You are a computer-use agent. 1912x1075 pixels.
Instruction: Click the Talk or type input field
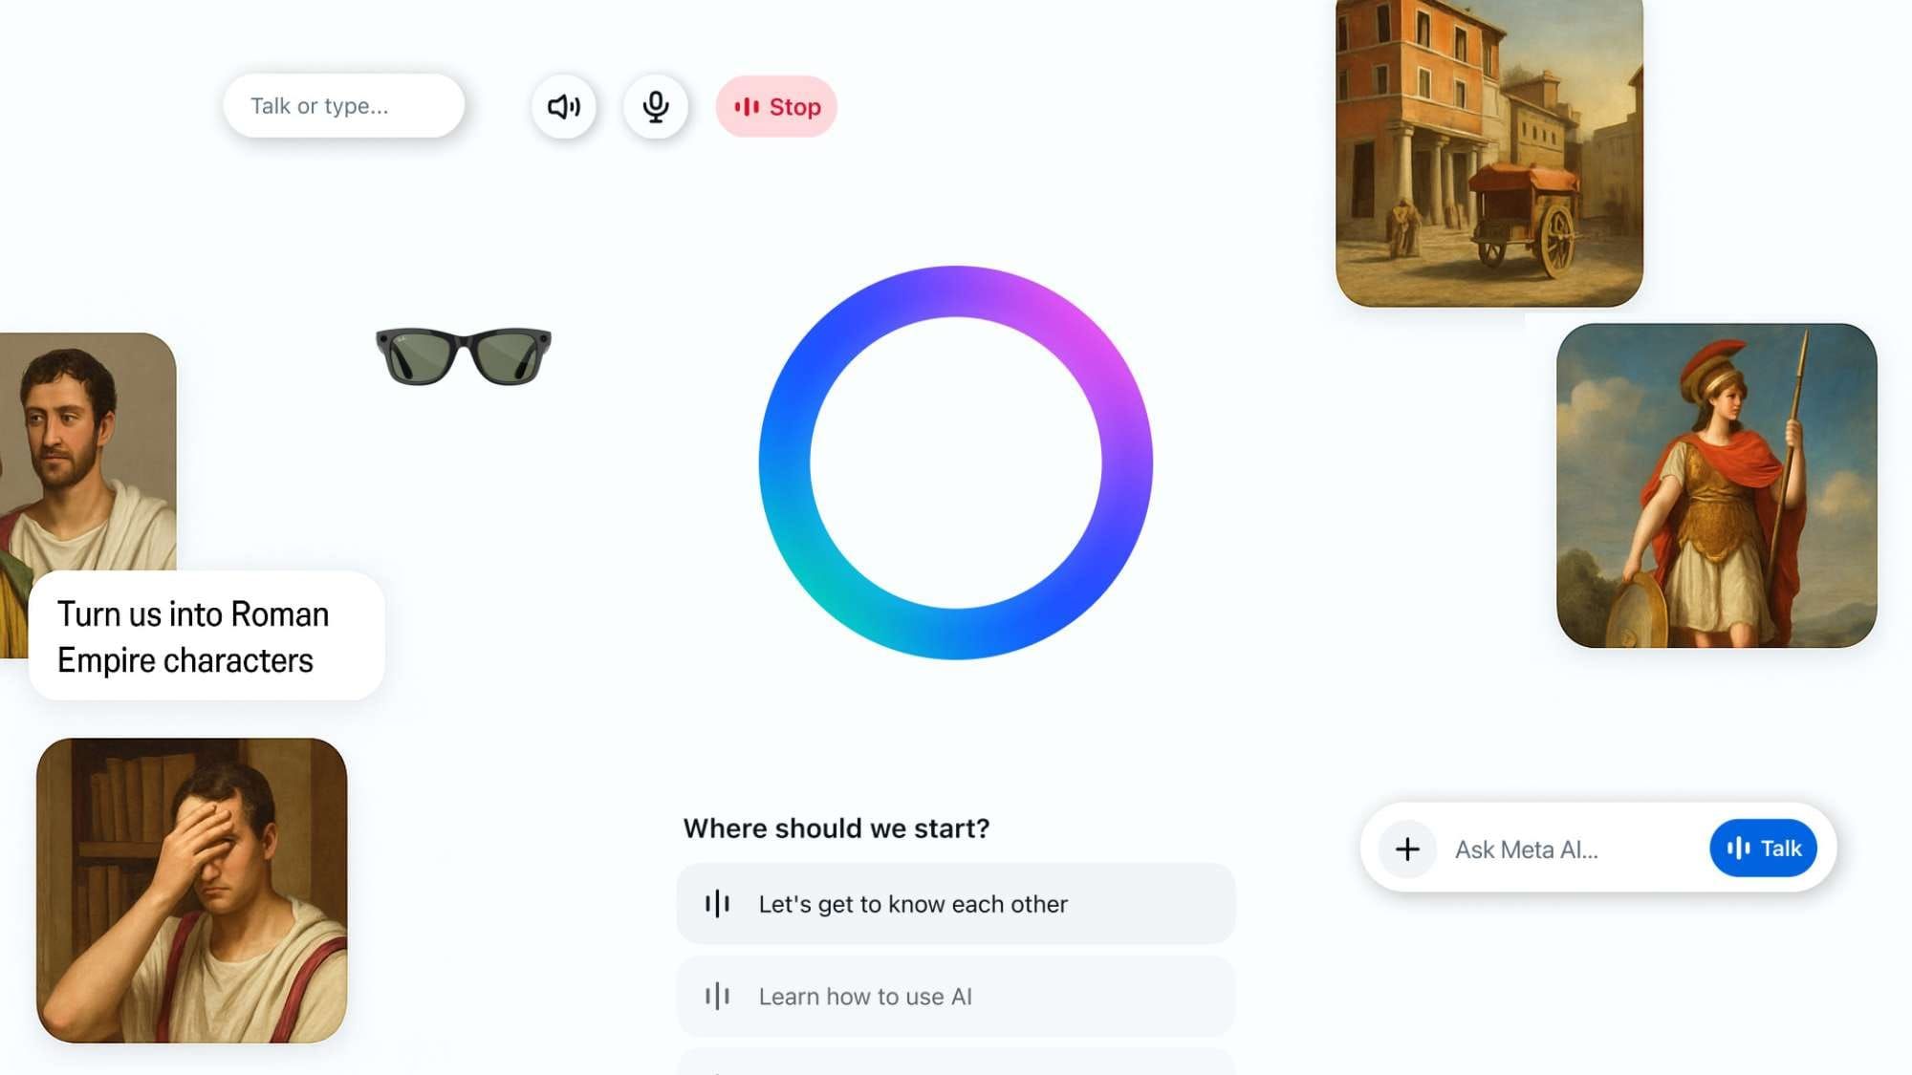343,106
